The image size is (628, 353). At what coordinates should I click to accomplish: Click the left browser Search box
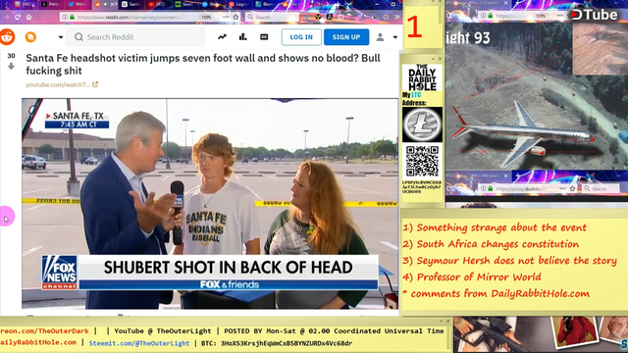pos(273,17)
